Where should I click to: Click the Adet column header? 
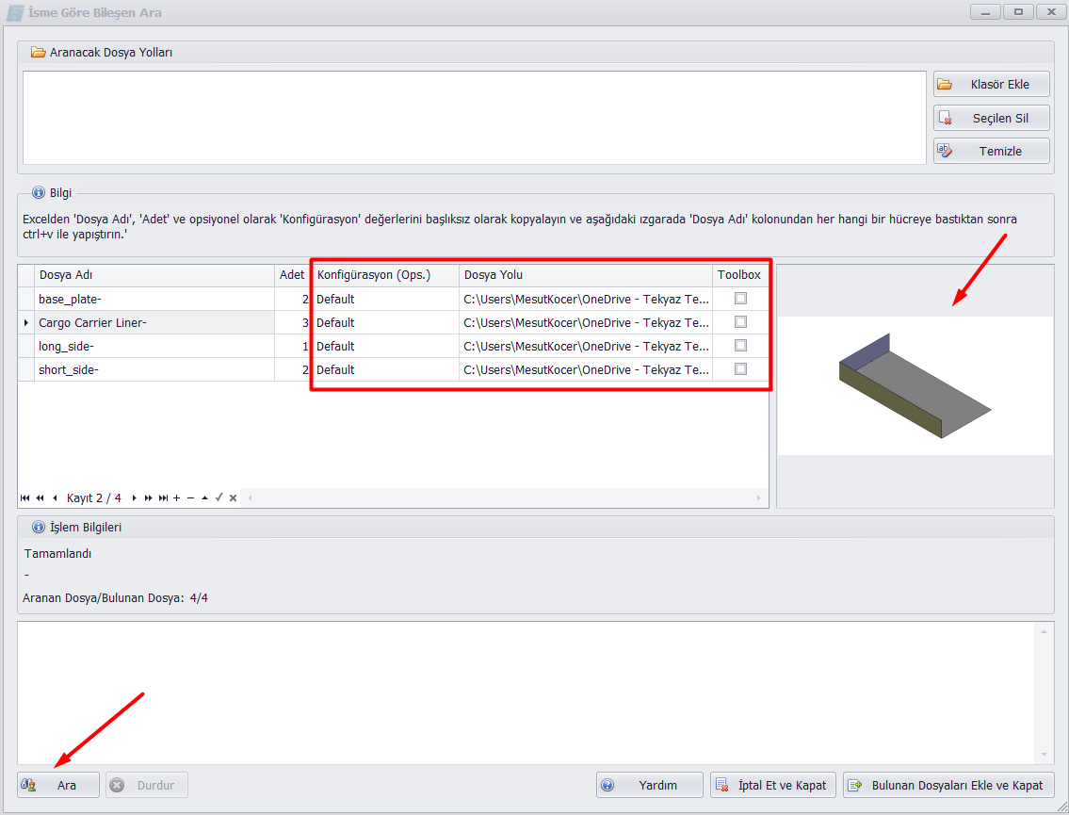[x=292, y=275]
